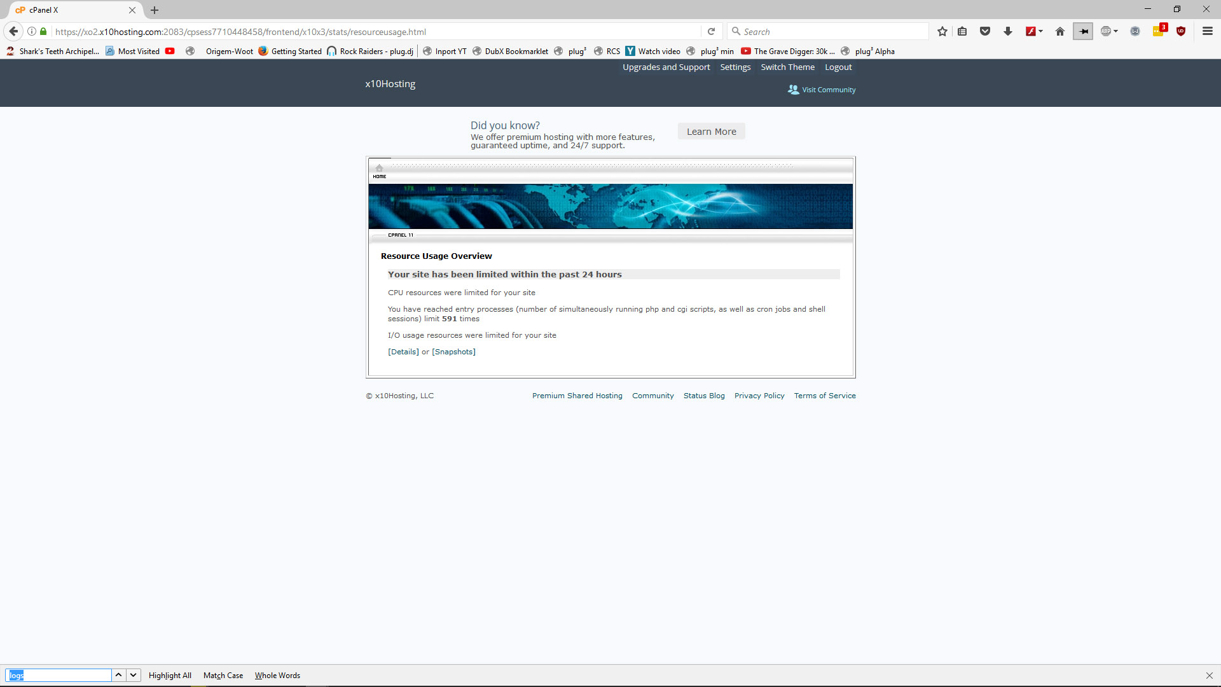
Task: Open Inport YT bookmark
Action: (445, 52)
